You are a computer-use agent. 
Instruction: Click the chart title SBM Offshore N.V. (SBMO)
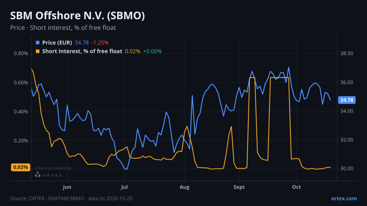[77, 16]
